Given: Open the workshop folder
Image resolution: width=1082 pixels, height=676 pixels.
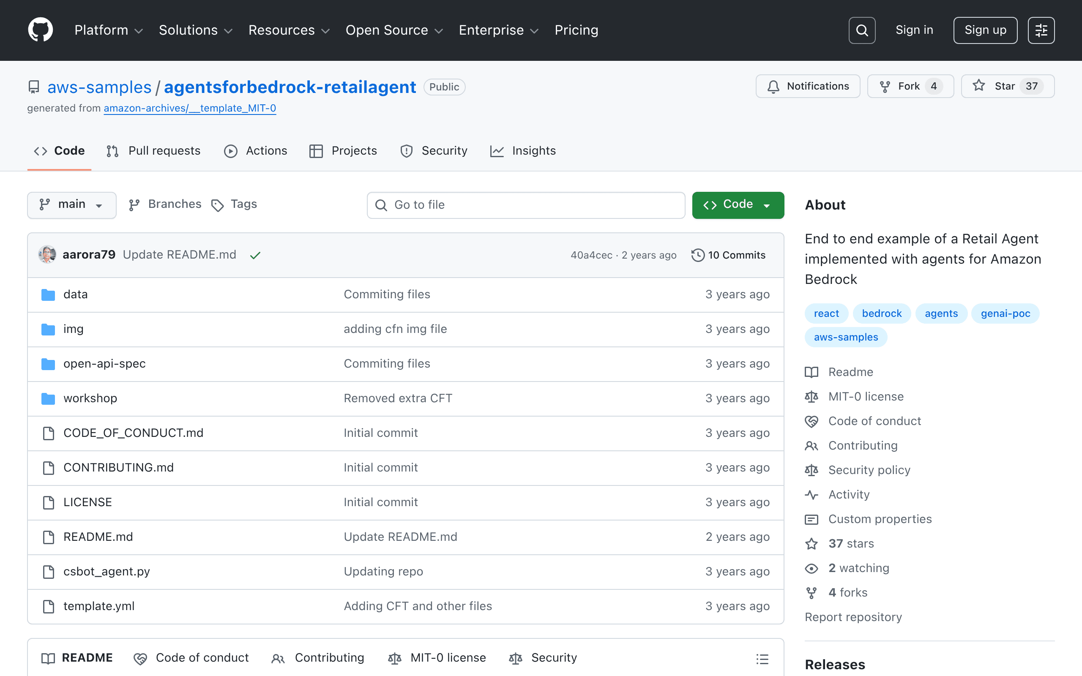Looking at the screenshot, I should point(90,398).
